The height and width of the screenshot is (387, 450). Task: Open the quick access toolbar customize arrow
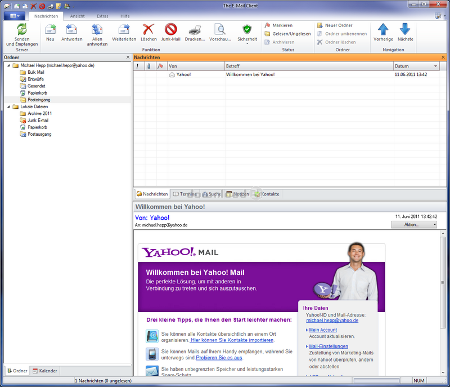(x=73, y=6)
